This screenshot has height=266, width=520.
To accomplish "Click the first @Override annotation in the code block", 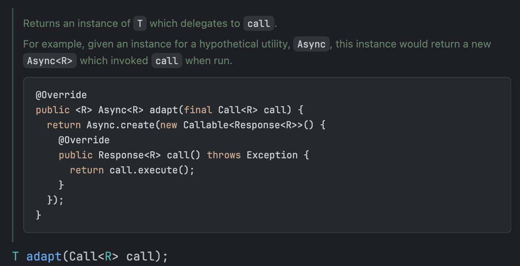I will [x=61, y=95].
